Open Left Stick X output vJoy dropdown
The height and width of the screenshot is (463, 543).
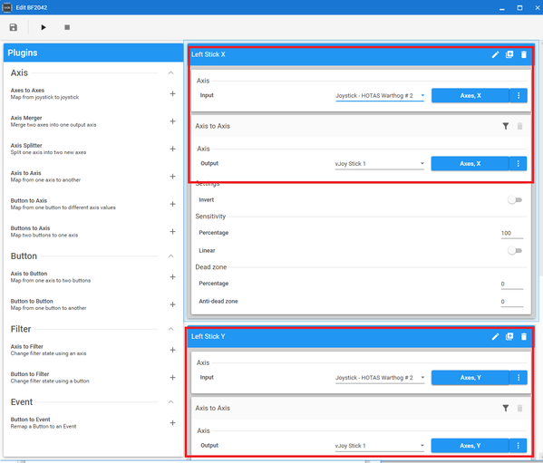(379, 164)
